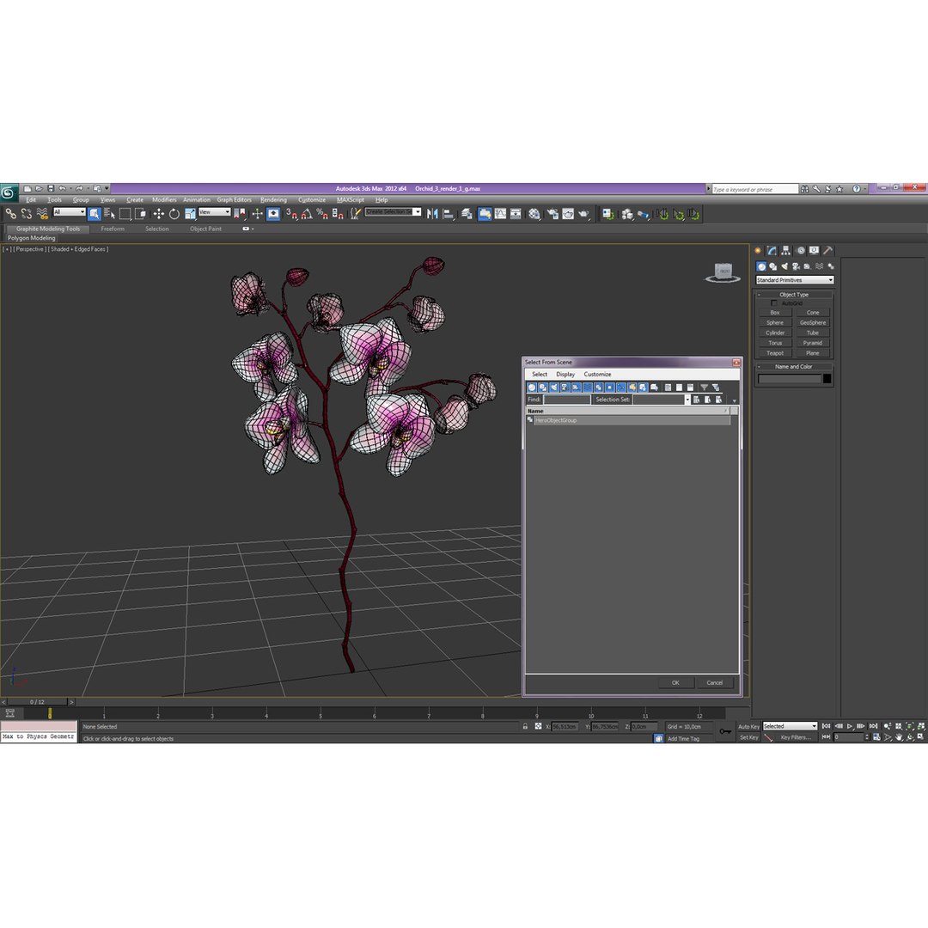Click the Render Production teapot icon

tap(584, 214)
